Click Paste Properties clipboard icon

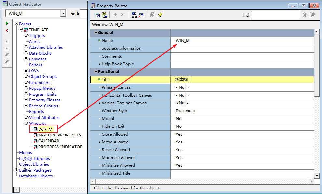point(104,15)
